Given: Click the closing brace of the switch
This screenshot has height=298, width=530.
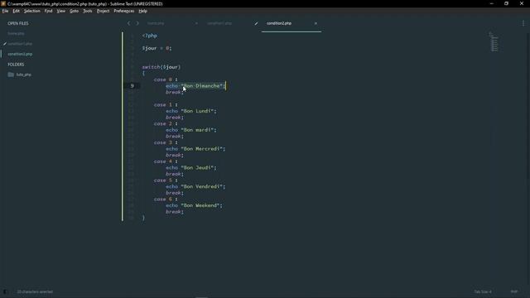Looking at the screenshot, I should point(143,218).
